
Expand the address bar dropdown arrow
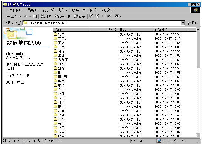183,23
